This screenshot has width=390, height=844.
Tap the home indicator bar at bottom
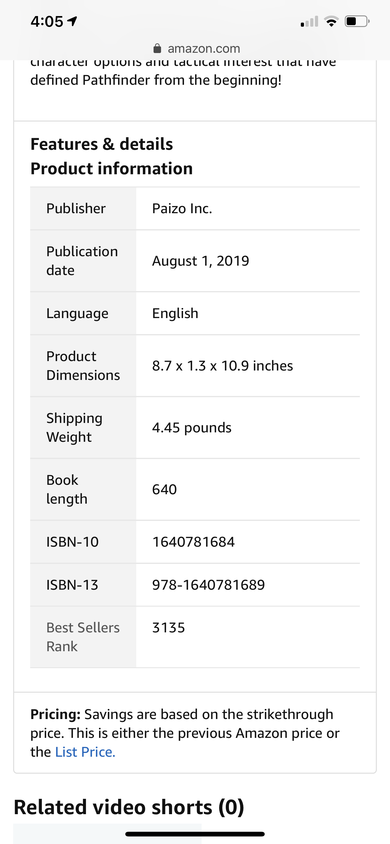(195, 834)
